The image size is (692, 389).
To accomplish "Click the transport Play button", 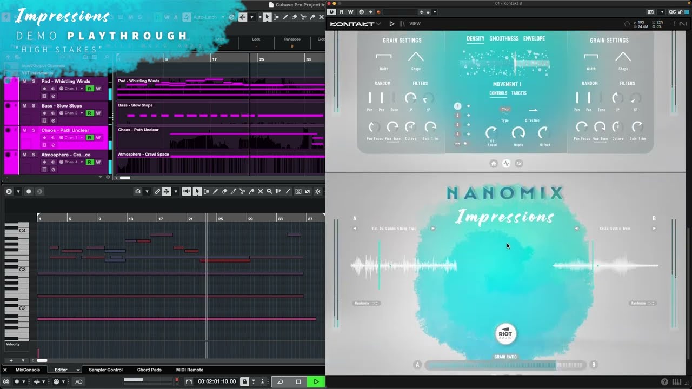I will click(x=316, y=381).
